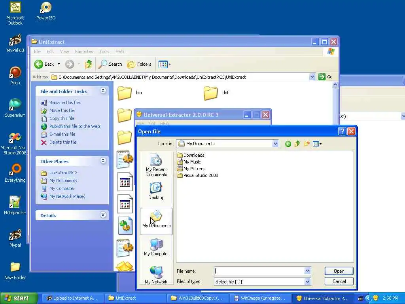Screen dimensions: 405x304
Task: Click Move this file link
Action: click(x=62, y=110)
